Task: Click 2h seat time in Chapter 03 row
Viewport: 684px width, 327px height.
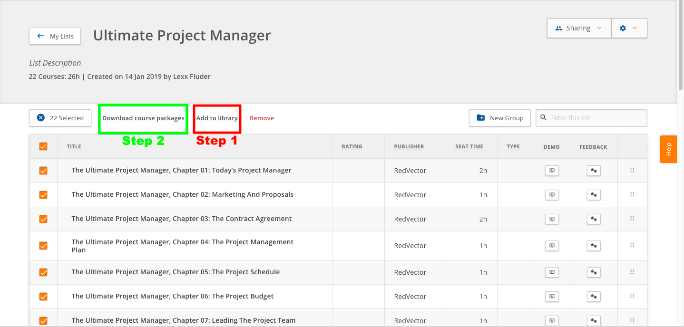Action: click(483, 219)
